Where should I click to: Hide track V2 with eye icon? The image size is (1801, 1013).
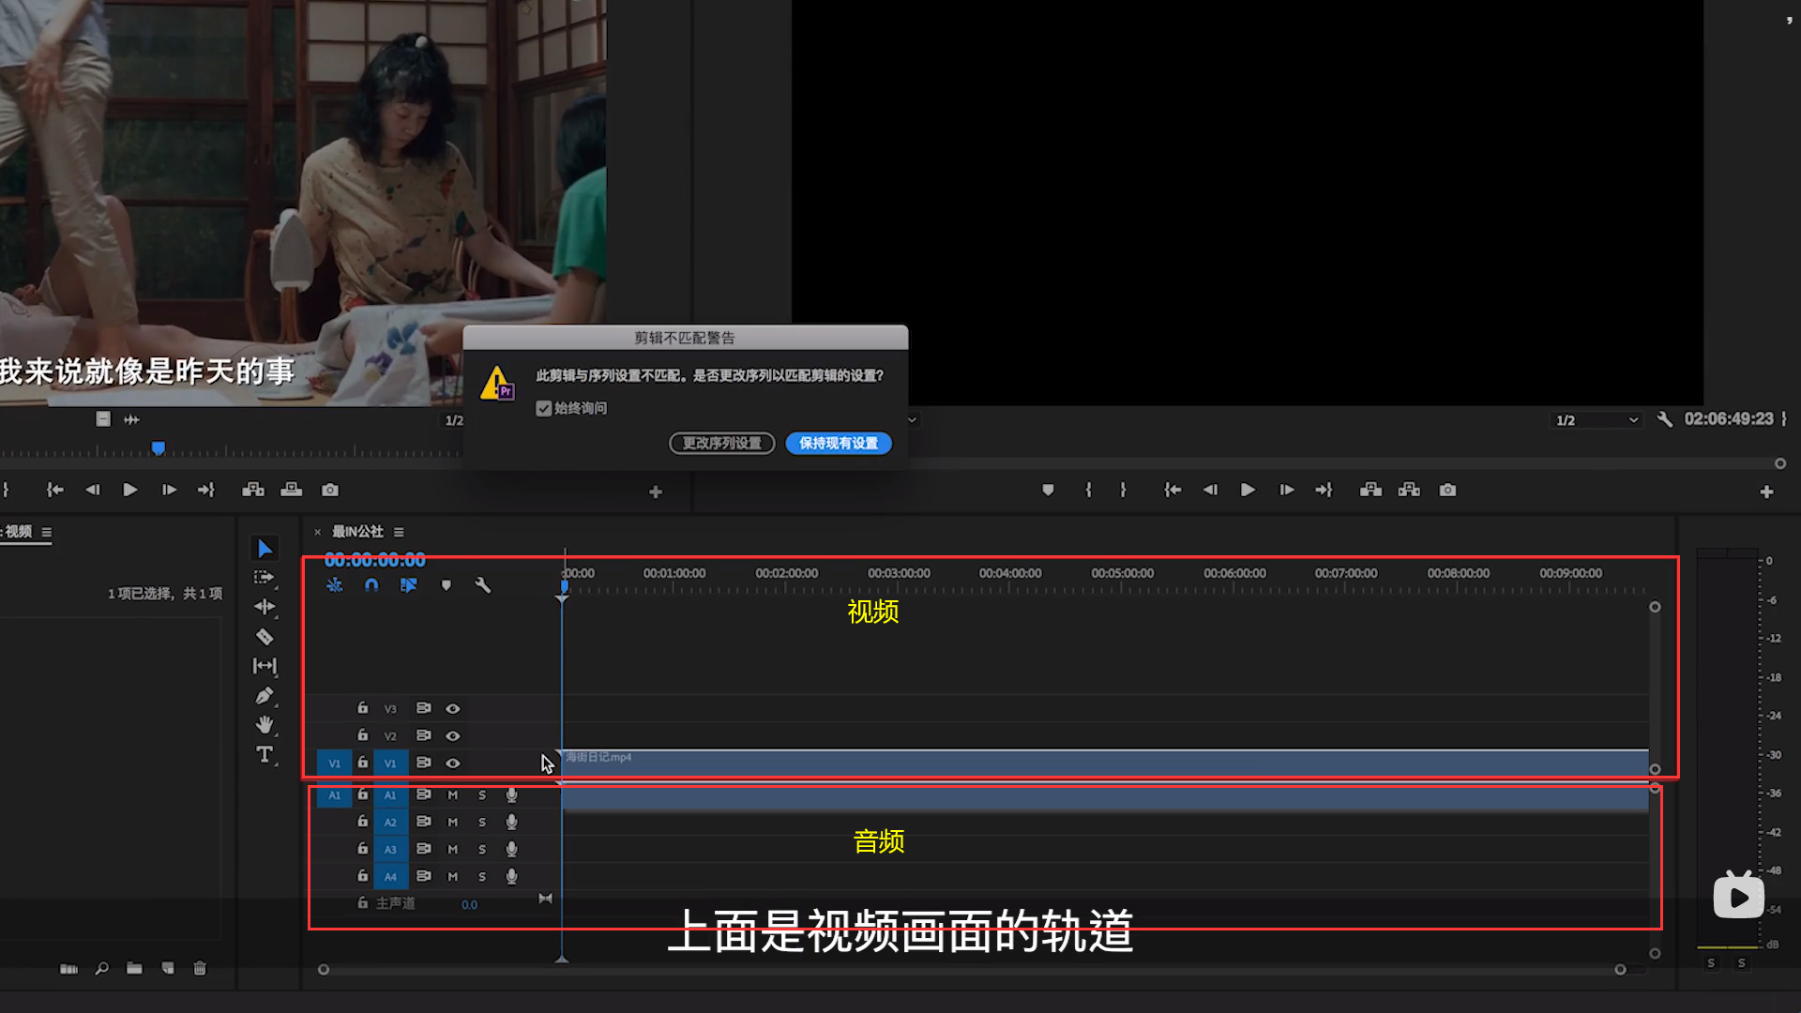[x=453, y=736]
